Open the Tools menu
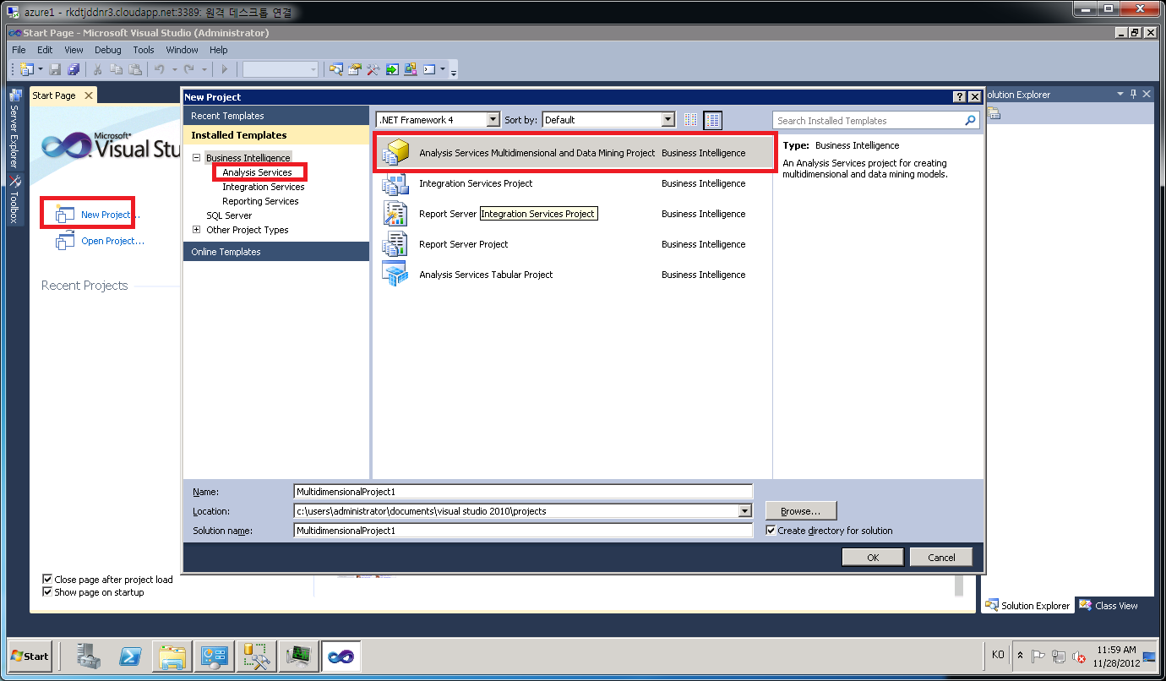The height and width of the screenshot is (681, 1166). pos(144,50)
